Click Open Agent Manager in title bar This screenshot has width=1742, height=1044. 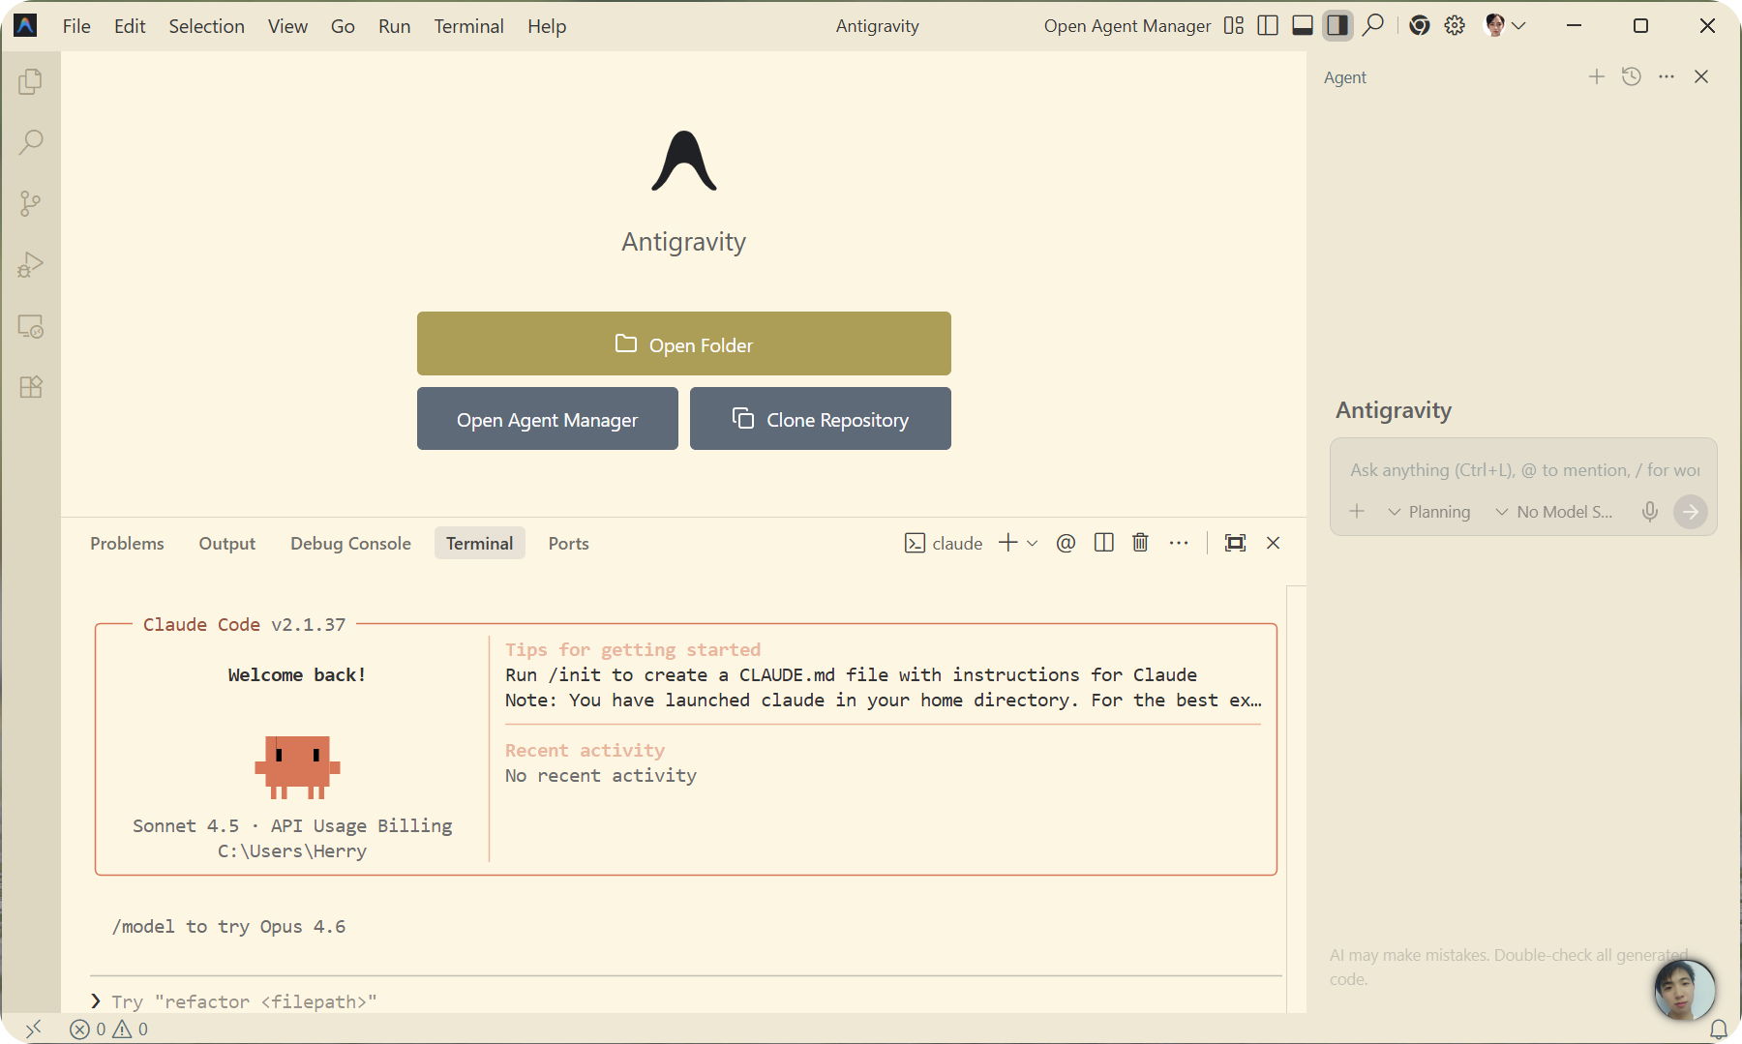click(1127, 26)
